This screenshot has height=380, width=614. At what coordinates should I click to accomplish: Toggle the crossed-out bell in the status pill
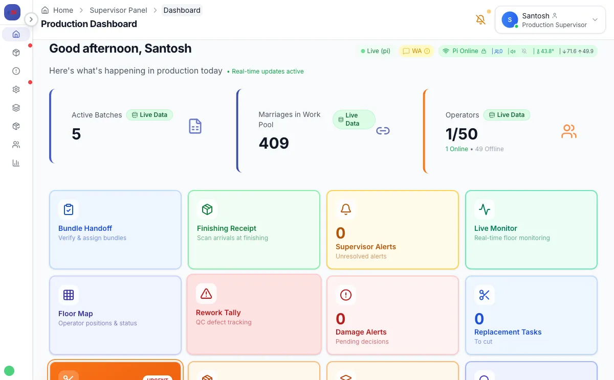click(524, 51)
